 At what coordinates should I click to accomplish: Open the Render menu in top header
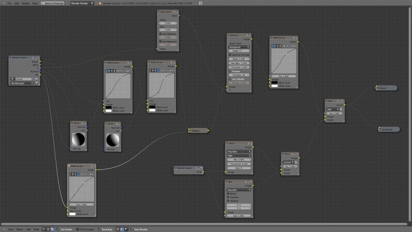point(25,4)
